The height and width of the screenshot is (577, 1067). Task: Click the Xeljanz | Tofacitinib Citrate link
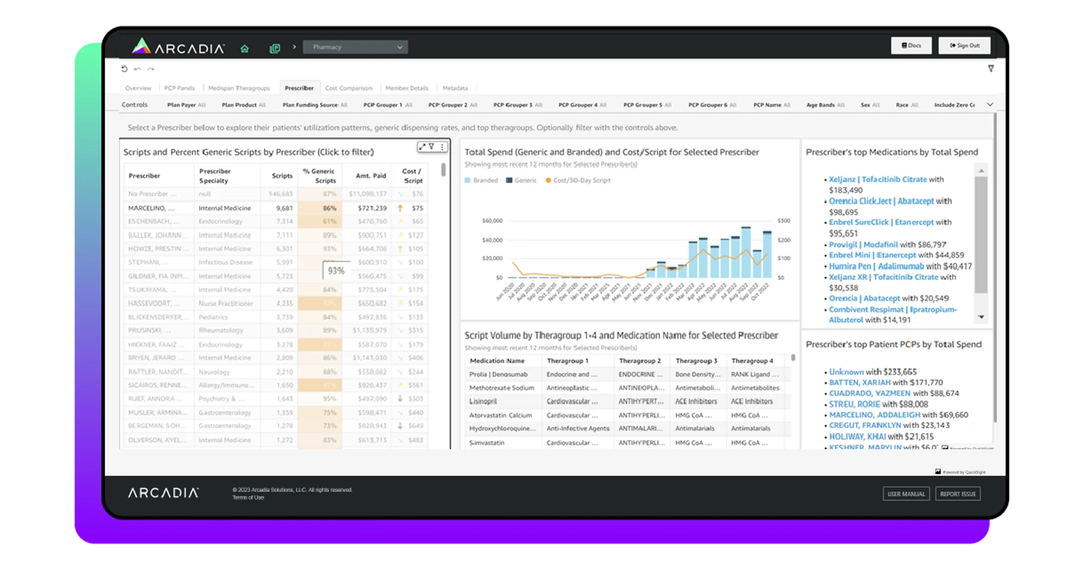pyautogui.click(x=877, y=179)
